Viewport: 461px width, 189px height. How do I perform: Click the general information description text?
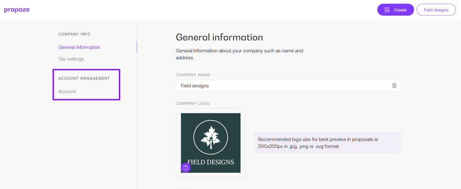pyautogui.click(x=239, y=54)
